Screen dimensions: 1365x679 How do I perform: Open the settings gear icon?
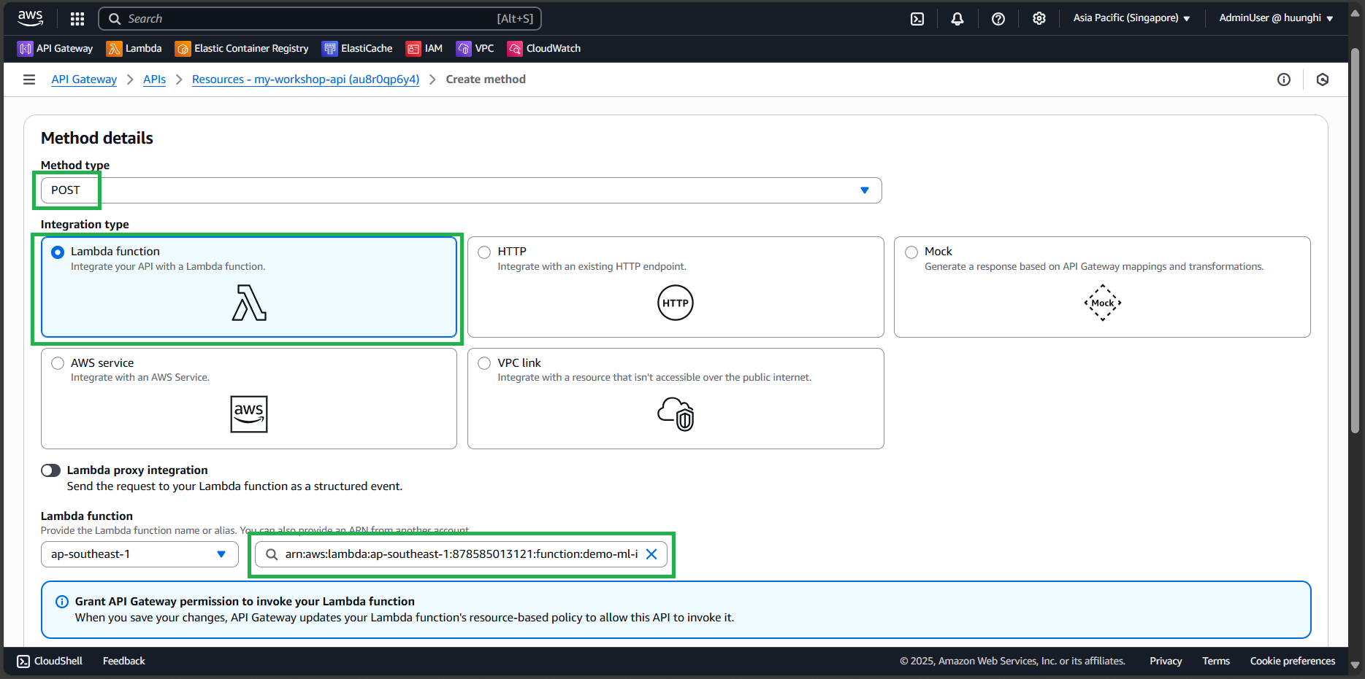(x=1039, y=19)
